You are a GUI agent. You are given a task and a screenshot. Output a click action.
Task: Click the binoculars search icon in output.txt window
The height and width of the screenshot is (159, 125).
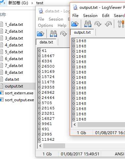coord(88,24)
